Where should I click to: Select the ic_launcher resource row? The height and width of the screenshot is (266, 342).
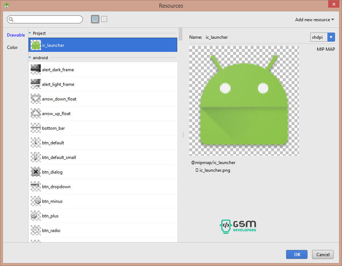103,45
